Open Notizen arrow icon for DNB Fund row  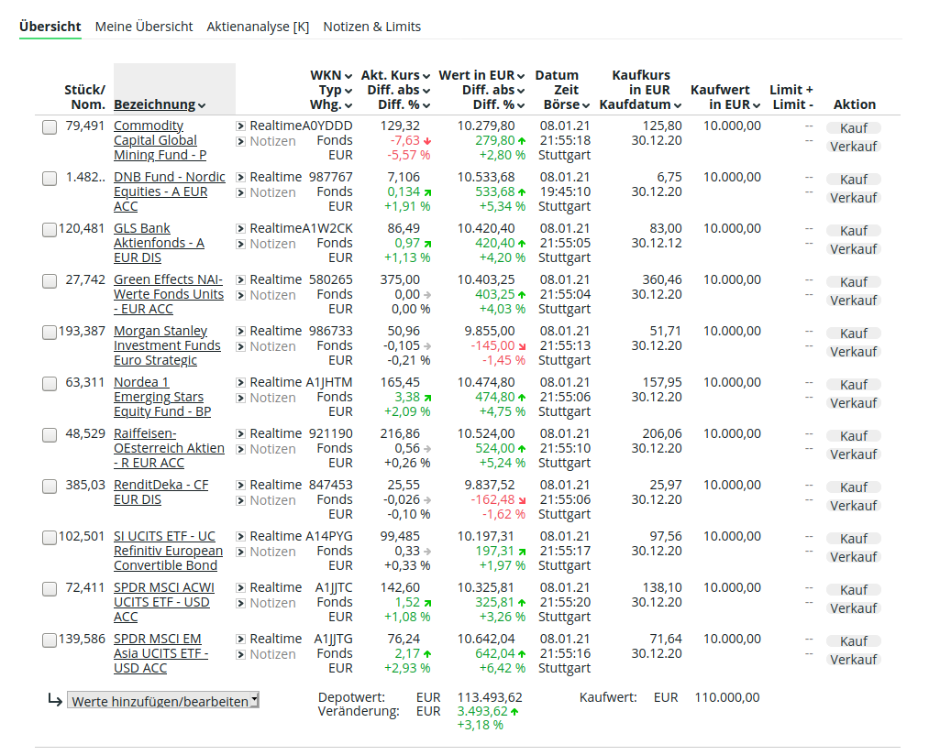[x=240, y=192]
